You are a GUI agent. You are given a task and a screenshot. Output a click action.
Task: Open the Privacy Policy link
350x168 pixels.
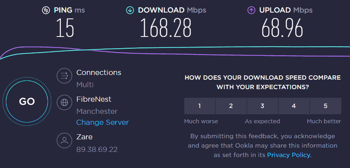click(288, 155)
